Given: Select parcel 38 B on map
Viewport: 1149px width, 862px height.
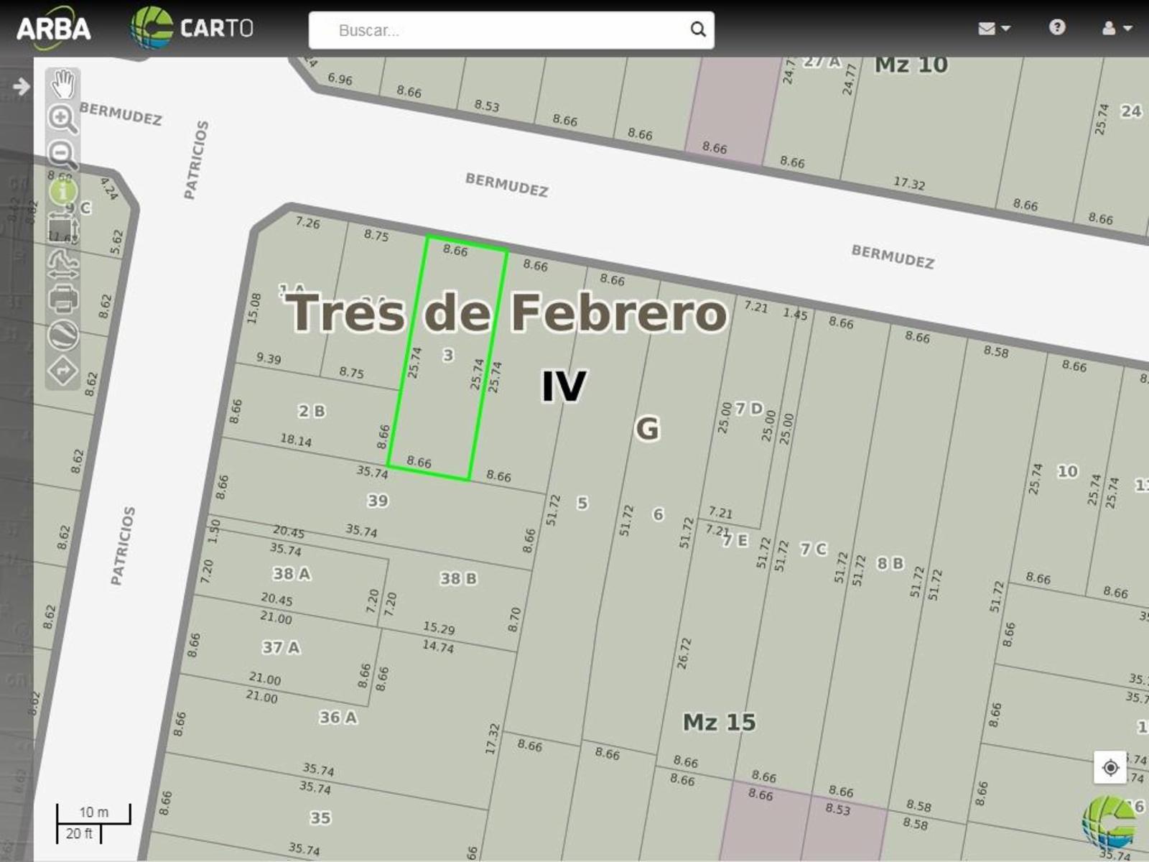Looking at the screenshot, I should (457, 579).
